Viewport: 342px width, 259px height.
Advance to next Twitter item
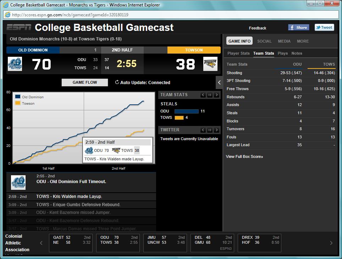216,130
